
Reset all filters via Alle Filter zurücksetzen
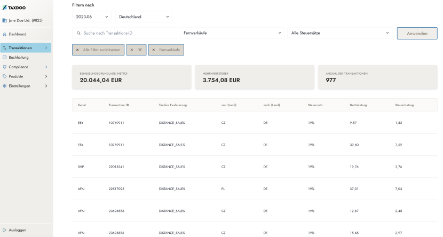click(98, 50)
